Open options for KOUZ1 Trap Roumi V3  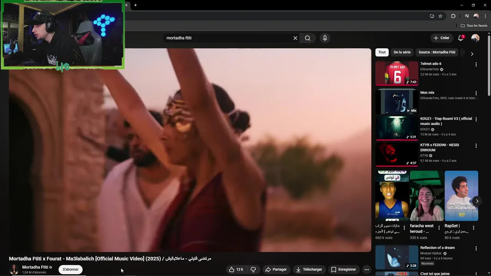tap(476, 119)
